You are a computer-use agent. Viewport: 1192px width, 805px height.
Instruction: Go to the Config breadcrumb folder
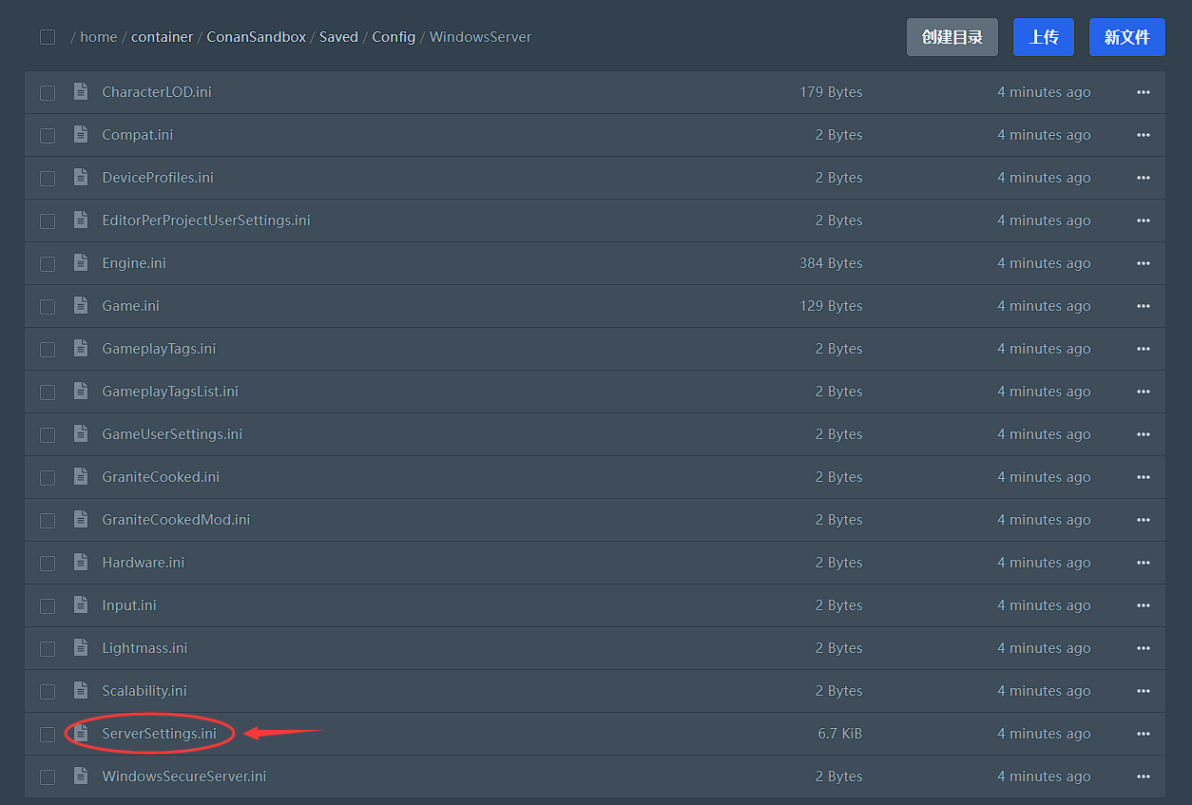coord(394,37)
